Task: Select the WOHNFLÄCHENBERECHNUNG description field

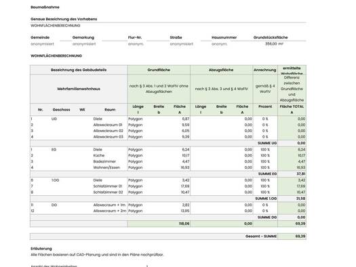Action: click(56, 26)
